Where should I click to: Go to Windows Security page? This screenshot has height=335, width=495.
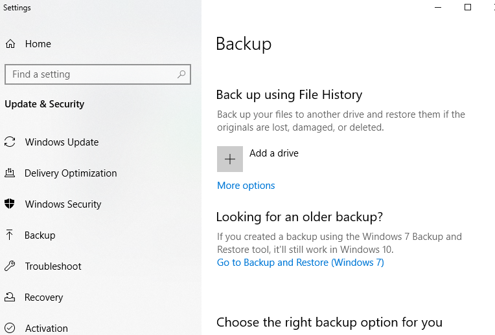(x=63, y=204)
